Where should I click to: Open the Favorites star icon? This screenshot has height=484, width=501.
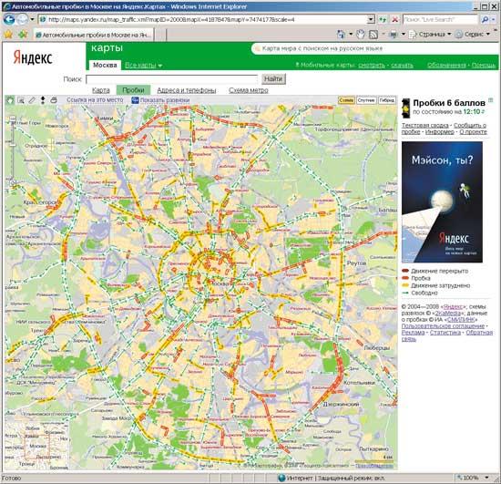coord(8,35)
